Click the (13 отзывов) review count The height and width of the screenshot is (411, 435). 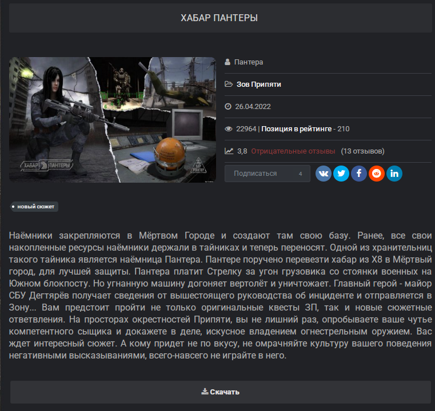[x=362, y=151]
